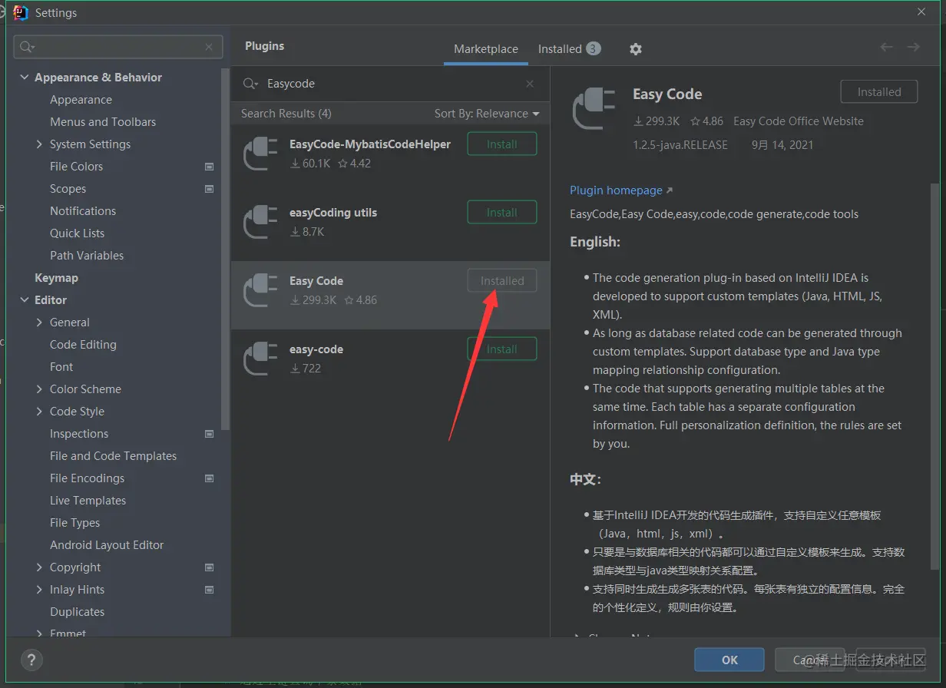This screenshot has height=688, width=946.
Task: Install the easyCoding utils plugin
Action: [x=502, y=213]
